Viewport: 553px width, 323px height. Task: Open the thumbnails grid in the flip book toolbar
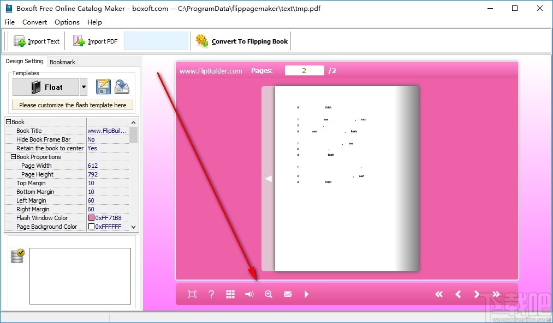230,294
